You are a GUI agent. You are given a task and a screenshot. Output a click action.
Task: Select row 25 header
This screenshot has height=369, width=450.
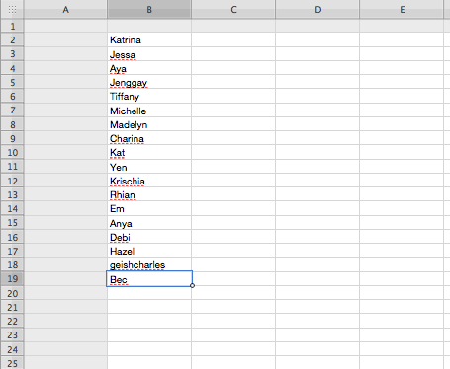click(x=12, y=363)
